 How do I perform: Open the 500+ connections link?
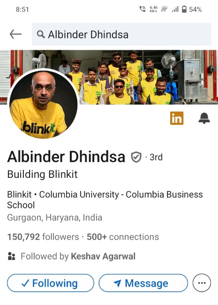pyautogui.click(x=123, y=237)
